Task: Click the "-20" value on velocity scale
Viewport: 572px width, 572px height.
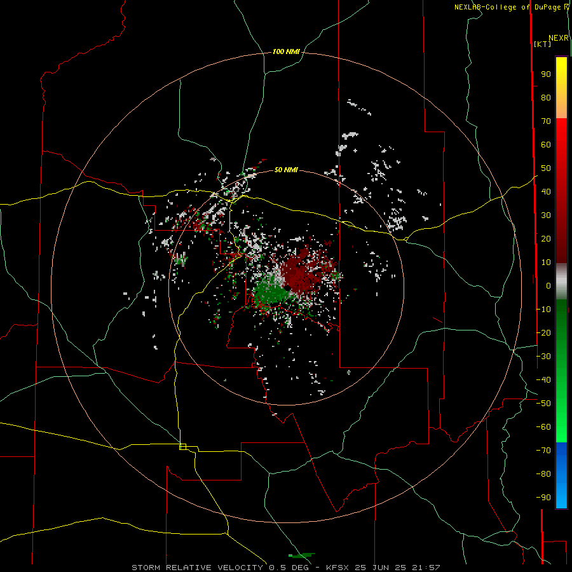Action: [543, 332]
